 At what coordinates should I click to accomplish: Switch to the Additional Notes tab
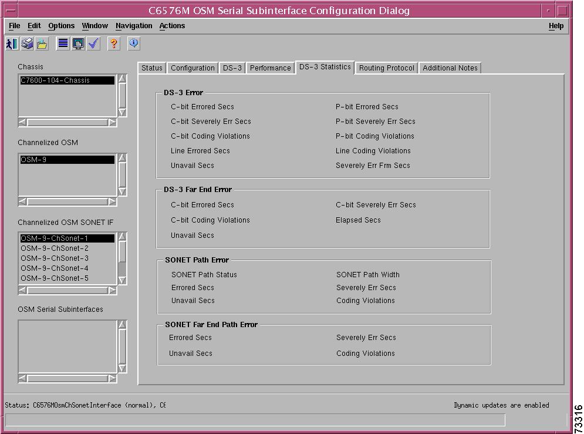[x=450, y=68]
